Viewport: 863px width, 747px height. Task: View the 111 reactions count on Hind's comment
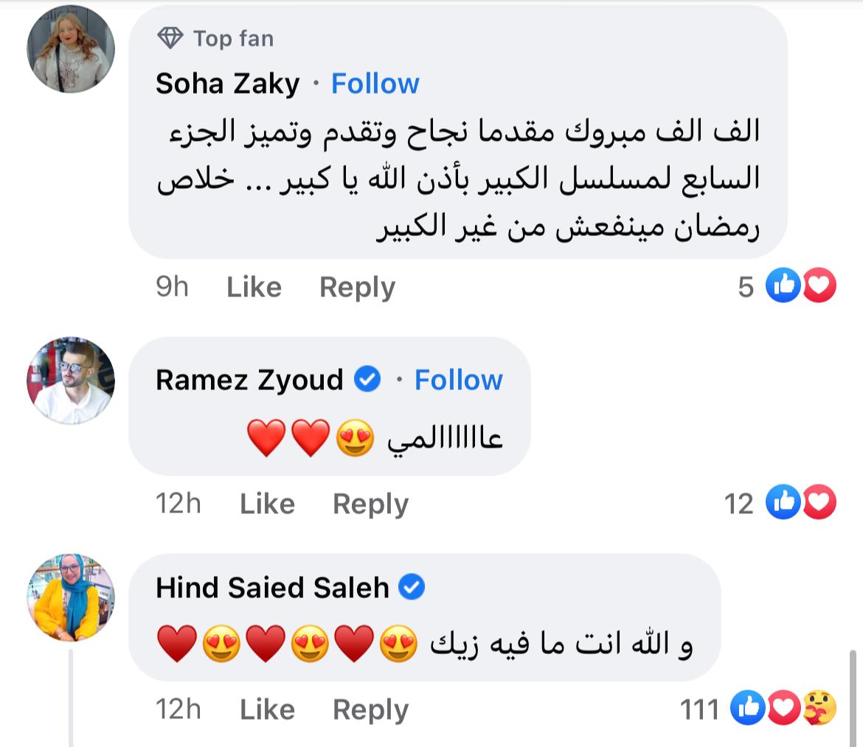tap(699, 709)
